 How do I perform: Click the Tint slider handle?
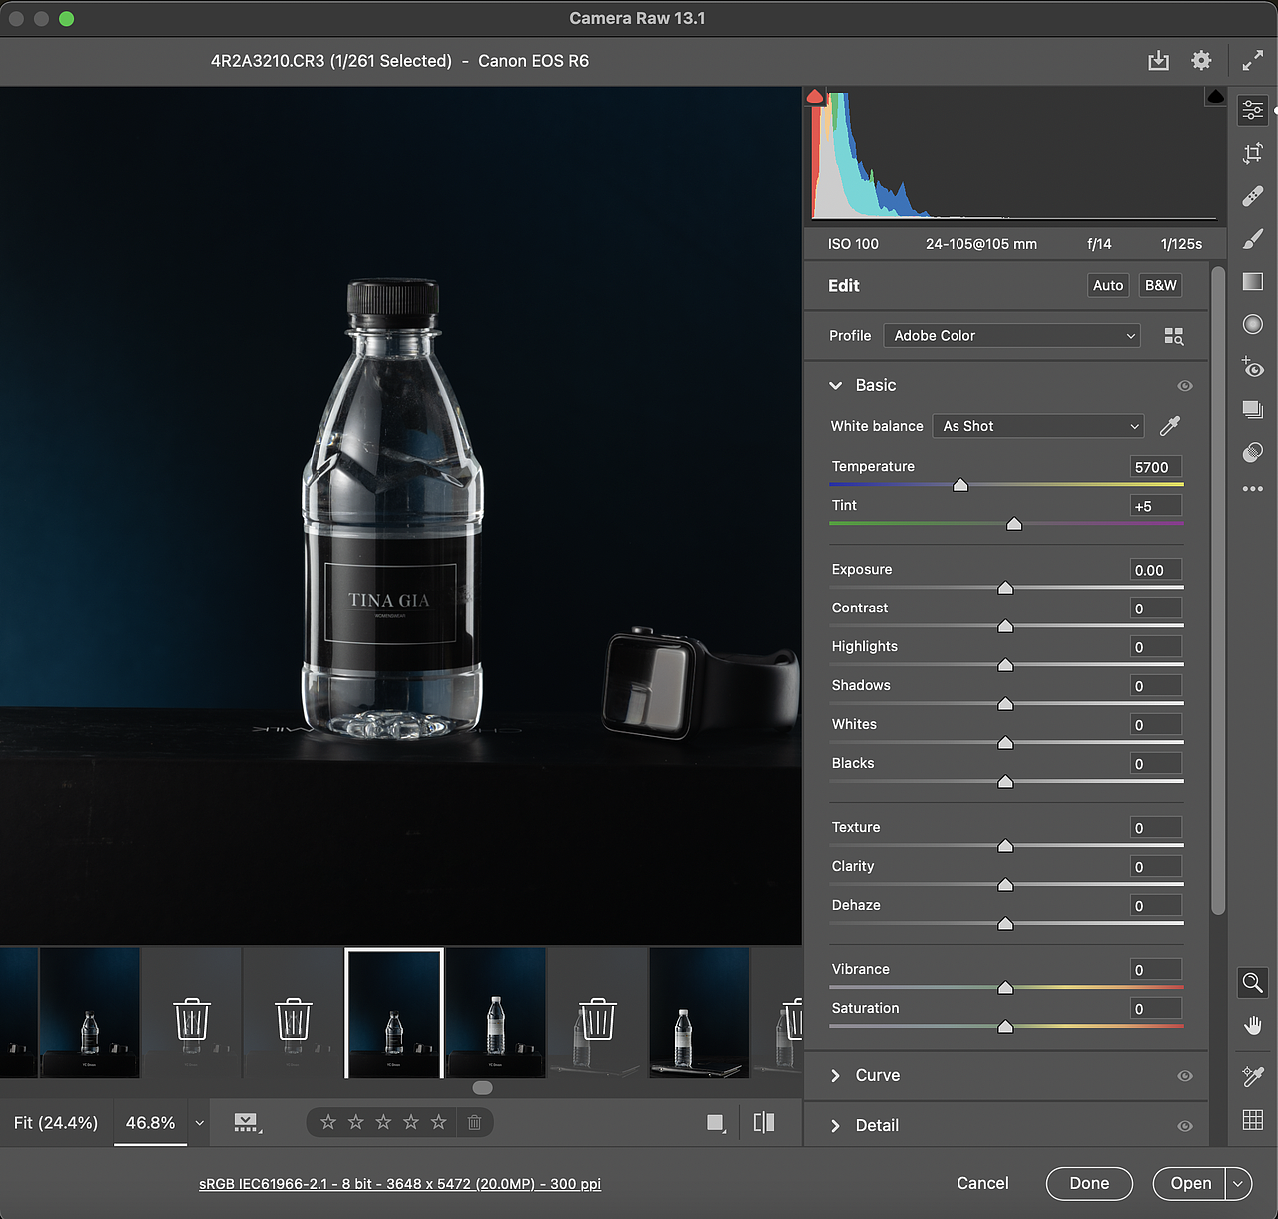1014,524
